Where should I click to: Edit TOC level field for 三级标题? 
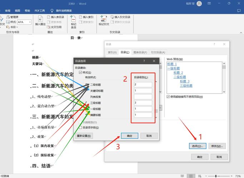pos(143,103)
